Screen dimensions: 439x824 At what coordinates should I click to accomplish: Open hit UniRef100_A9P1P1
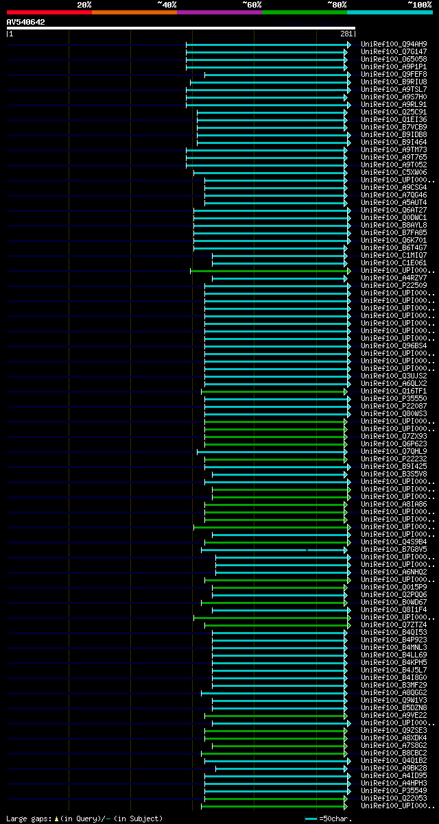click(394, 66)
